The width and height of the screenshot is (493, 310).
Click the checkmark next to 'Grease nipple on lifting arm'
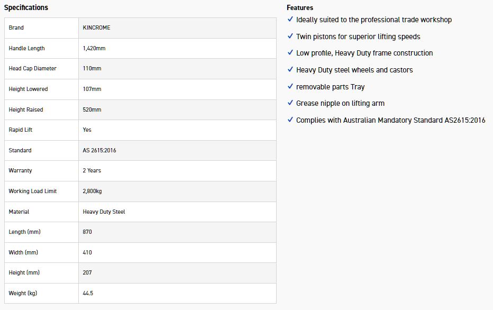point(290,103)
